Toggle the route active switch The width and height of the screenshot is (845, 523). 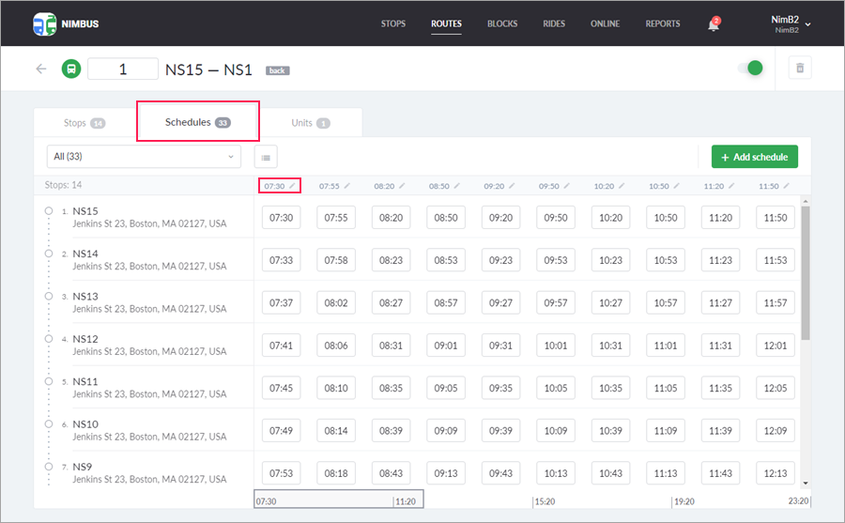click(750, 68)
